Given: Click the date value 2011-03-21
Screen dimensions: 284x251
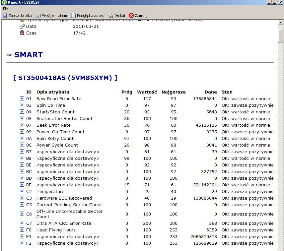Looking at the screenshot, I should (86, 26).
